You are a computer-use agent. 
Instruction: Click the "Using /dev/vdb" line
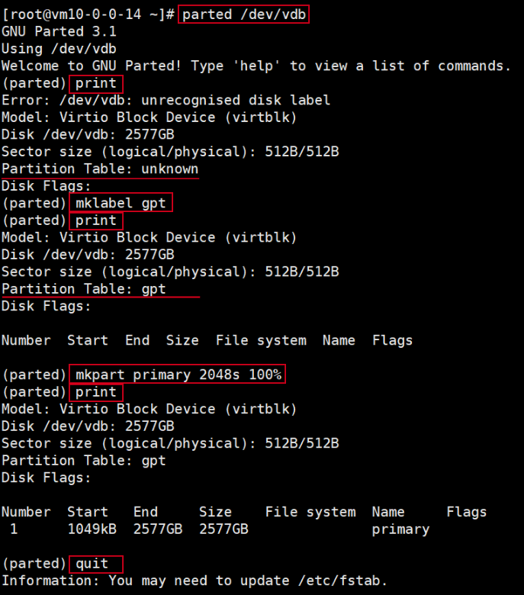(x=55, y=49)
